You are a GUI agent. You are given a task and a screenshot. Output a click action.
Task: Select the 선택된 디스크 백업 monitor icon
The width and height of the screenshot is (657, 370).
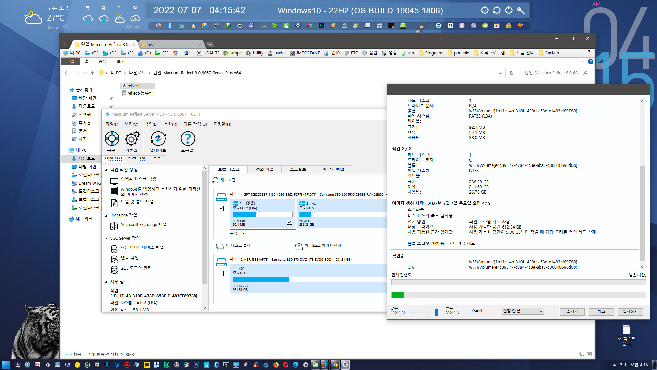pyautogui.click(x=114, y=181)
